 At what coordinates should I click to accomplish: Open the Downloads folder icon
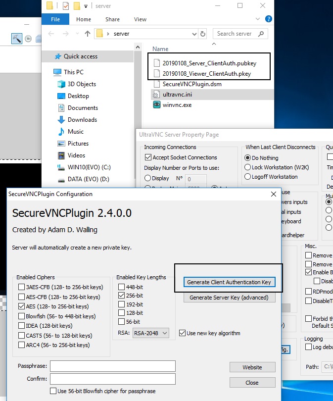[x=61, y=120]
